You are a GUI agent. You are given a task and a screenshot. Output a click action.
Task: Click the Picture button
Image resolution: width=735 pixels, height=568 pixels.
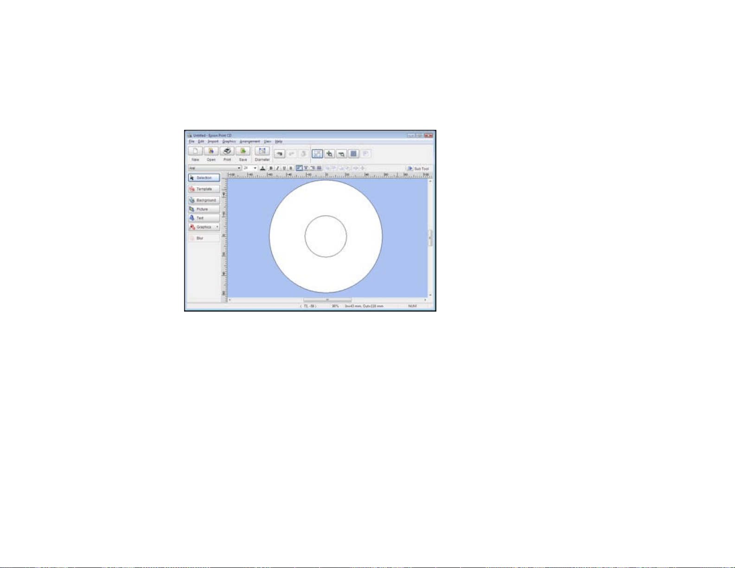pos(204,209)
